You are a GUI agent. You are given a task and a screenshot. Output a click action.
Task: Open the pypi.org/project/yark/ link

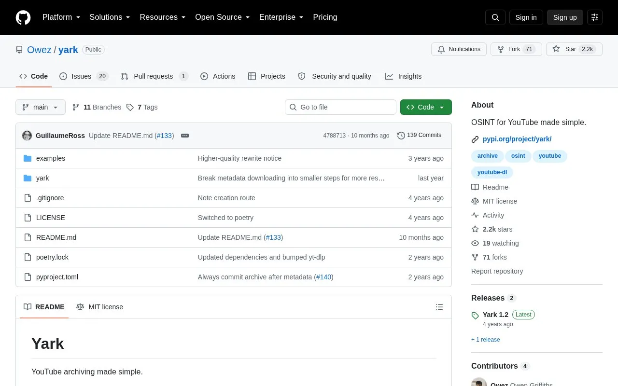(517, 139)
